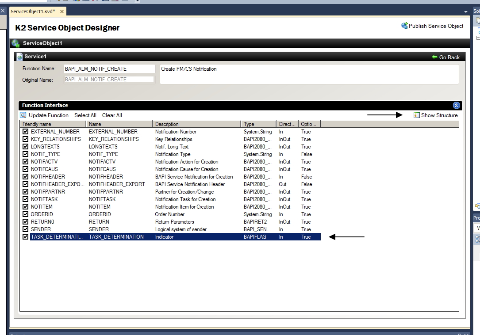This screenshot has height=335, width=480.
Task: Click 'Notification Cause for Creation' description
Action: (x=187, y=169)
